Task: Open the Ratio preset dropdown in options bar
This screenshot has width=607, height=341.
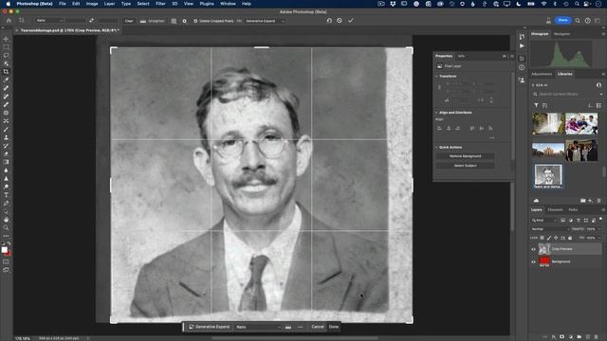Action: [49, 21]
